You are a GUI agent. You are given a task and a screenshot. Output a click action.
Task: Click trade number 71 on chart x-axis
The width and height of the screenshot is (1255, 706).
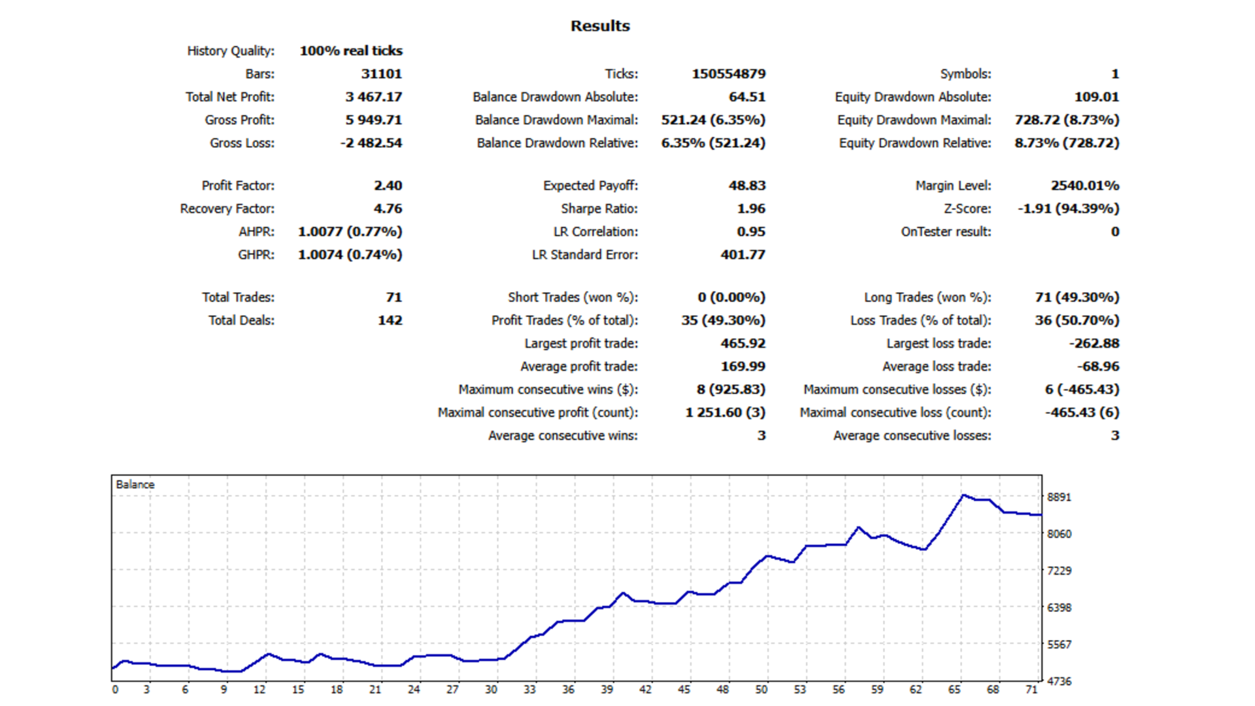coord(1031,690)
